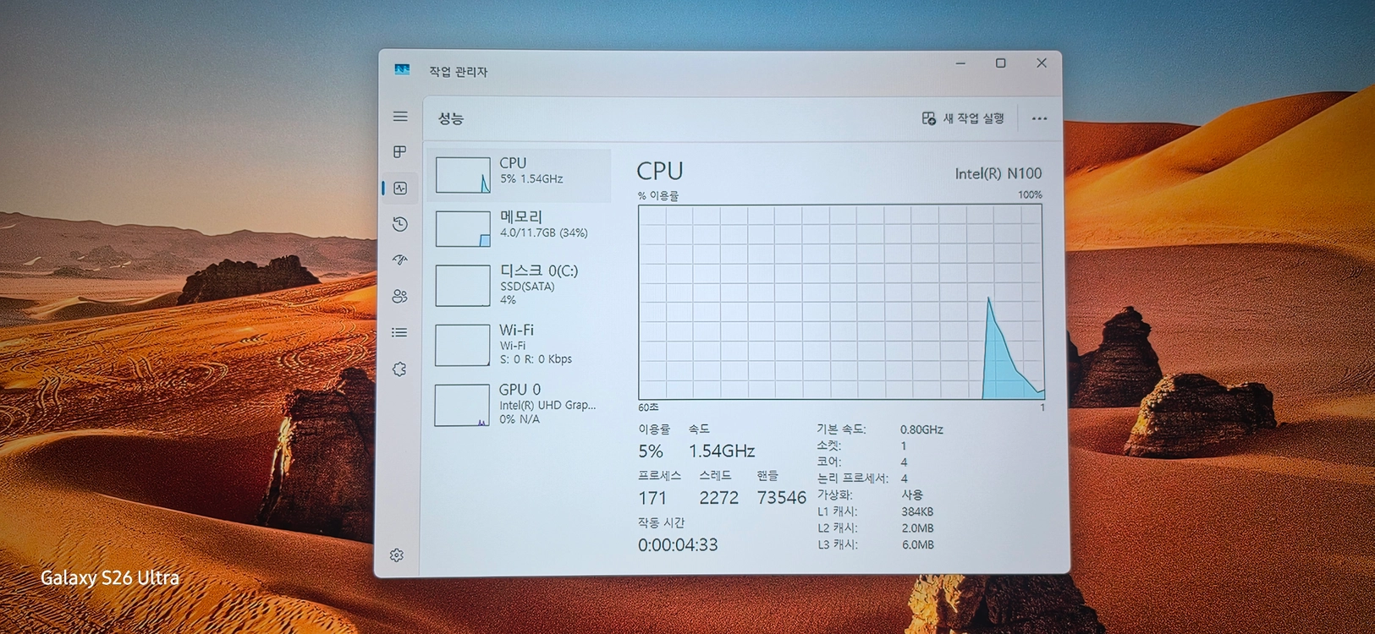This screenshot has height=634, width=1375.
Task: Click the L1 cache value 384KB
Action: (x=917, y=511)
